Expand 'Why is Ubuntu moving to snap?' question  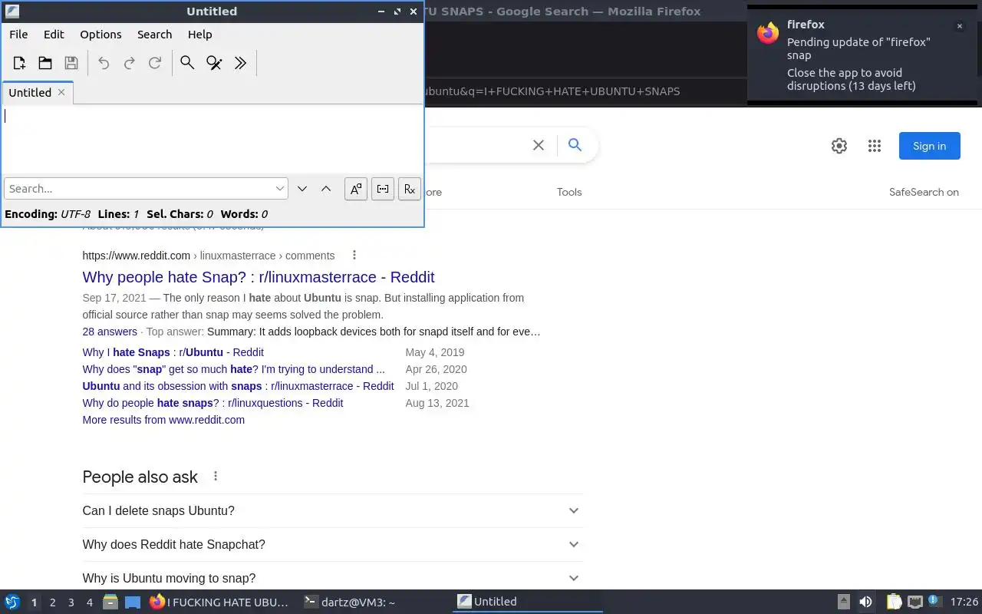coord(332,578)
